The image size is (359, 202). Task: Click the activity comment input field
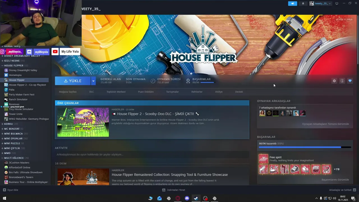152,155
